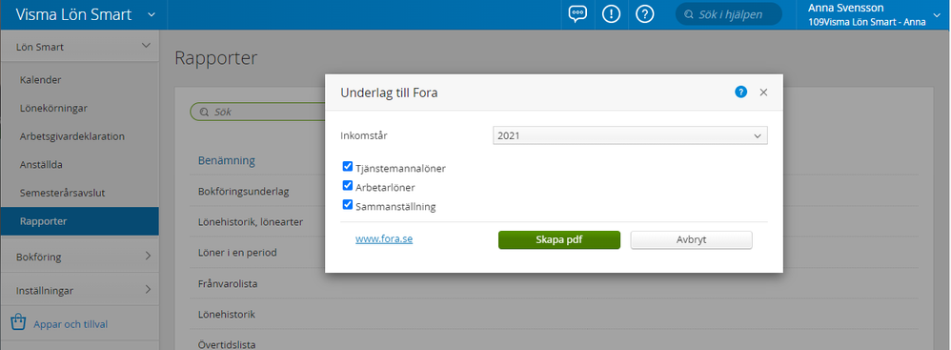Click the Sök i hjälpen search field
Image resolution: width=951 pixels, height=350 pixels.
pos(728,14)
